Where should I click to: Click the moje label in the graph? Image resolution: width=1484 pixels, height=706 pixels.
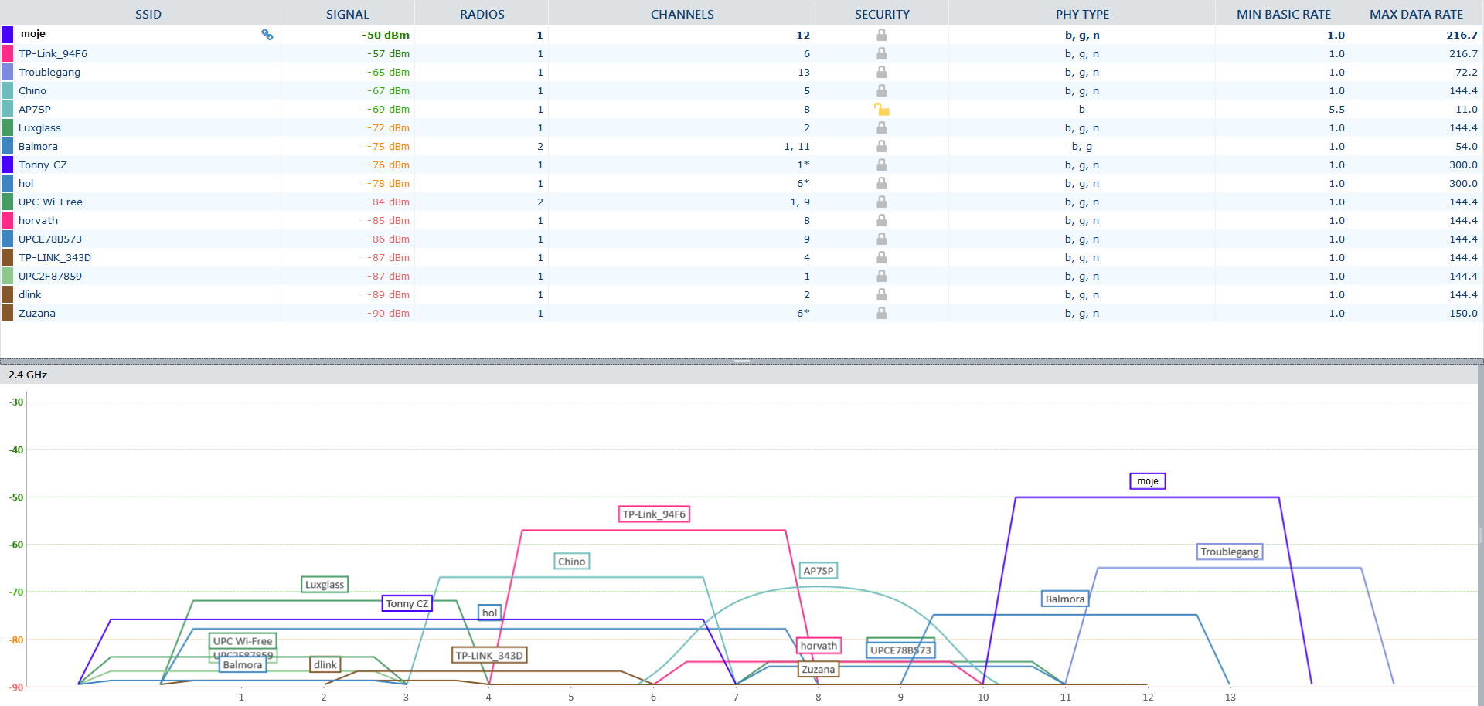click(1147, 481)
